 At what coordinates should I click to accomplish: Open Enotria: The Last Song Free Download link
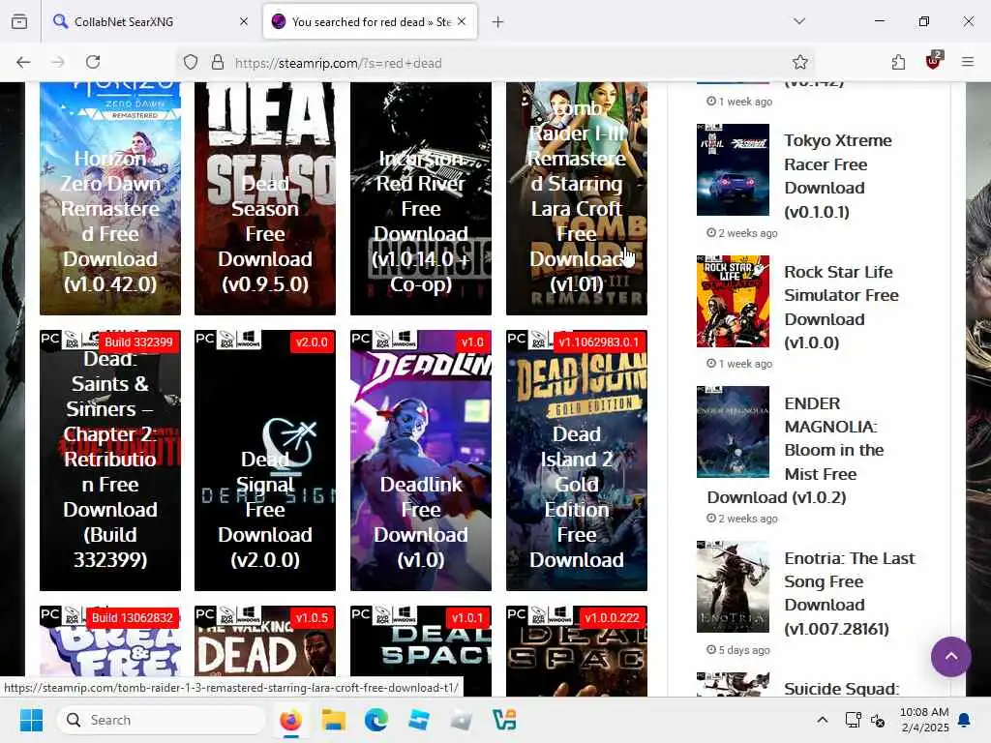click(849, 593)
